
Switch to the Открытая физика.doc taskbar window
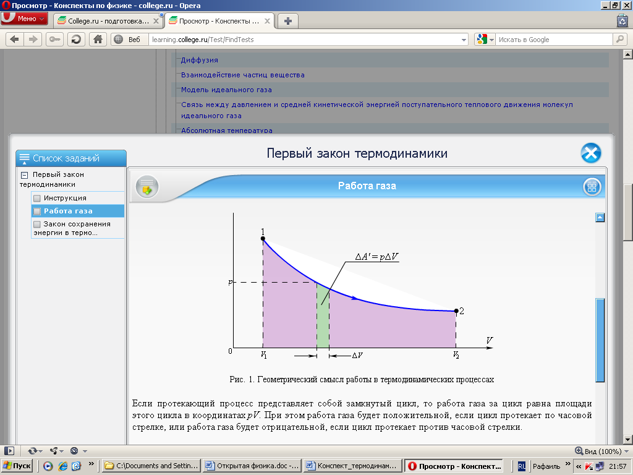(x=252, y=466)
